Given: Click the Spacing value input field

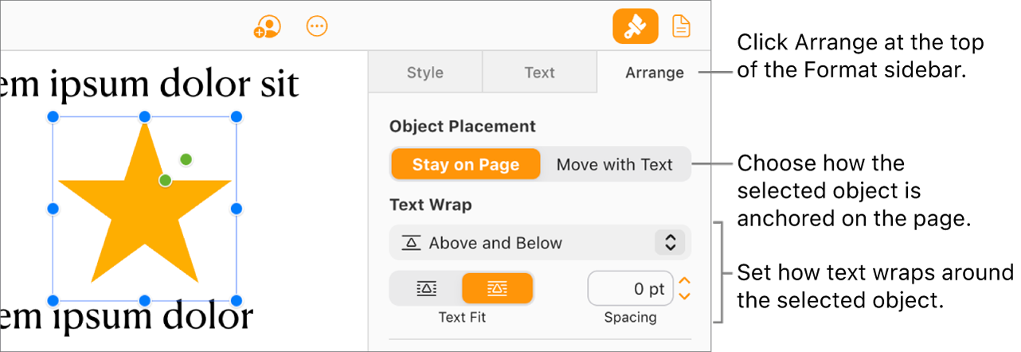Looking at the screenshot, I should pyautogui.click(x=630, y=289).
